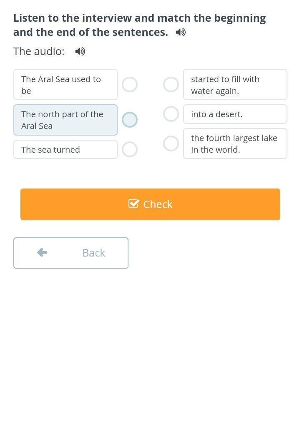Choose 'The sea turned' card

[65, 149]
